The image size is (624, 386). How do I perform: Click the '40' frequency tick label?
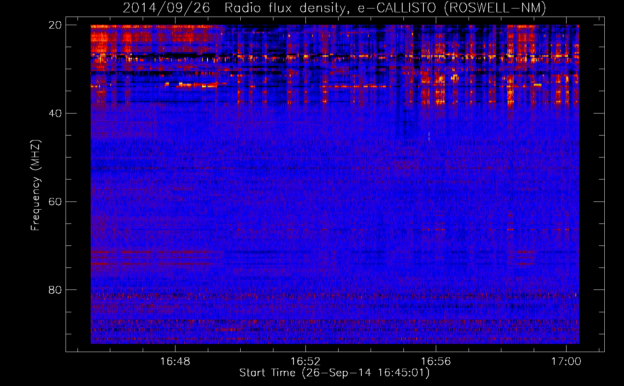(x=55, y=113)
